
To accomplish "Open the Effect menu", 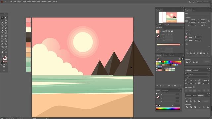I will pos(34,2).
